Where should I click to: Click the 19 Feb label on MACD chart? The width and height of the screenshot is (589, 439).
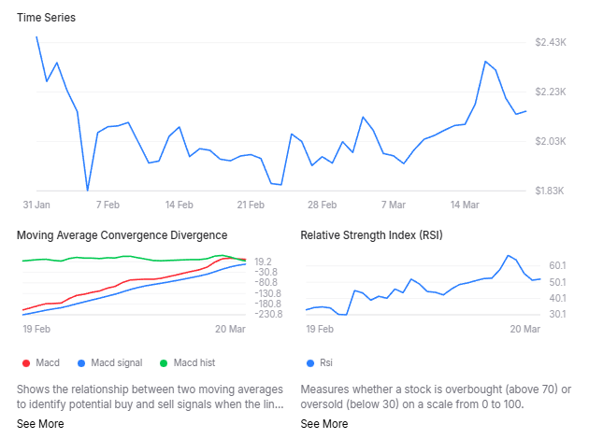point(36,329)
